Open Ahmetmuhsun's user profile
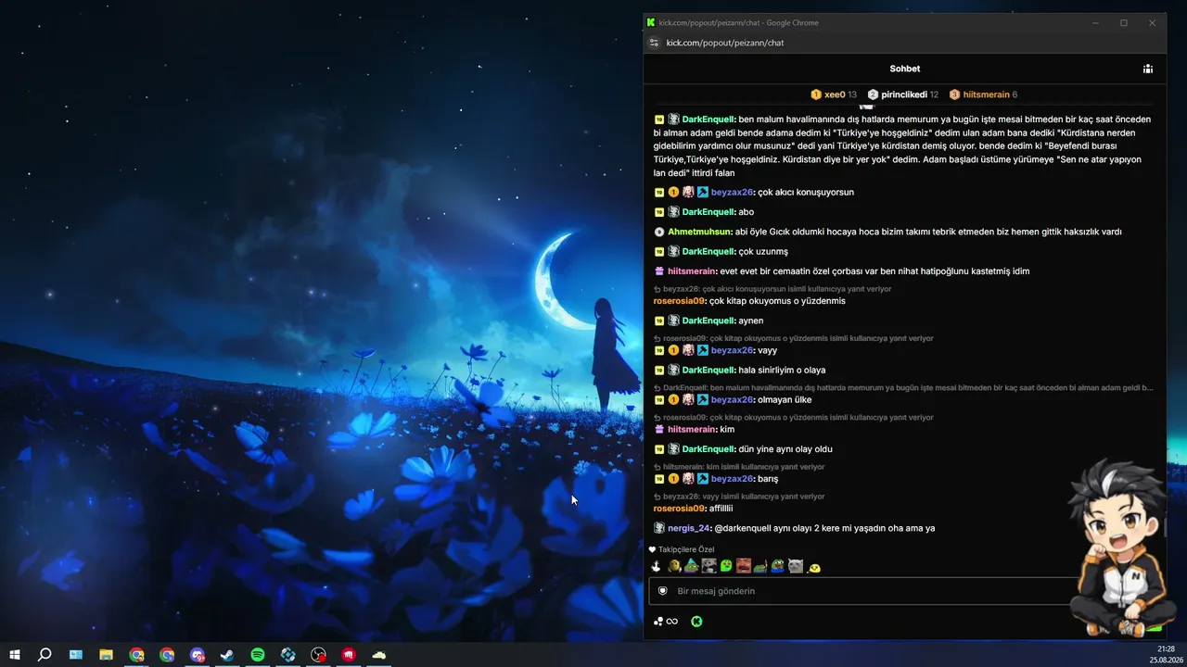Viewport: 1187px width, 667px height. tap(699, 232)
